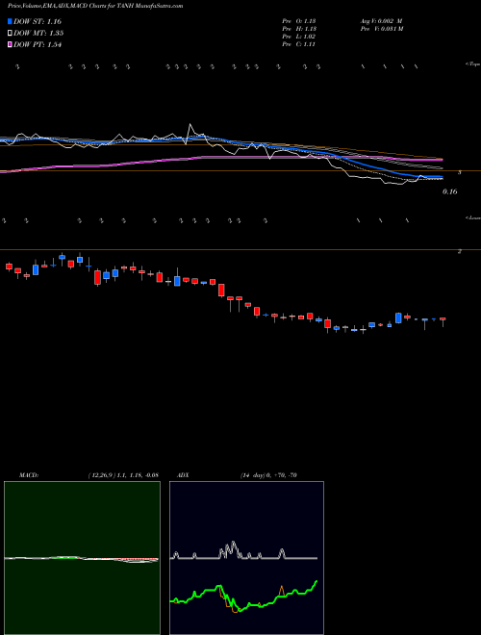Select the 'DOW PT: 1.54' legend label
Viewport: 481px width, 635px height.
click(38, 45)
